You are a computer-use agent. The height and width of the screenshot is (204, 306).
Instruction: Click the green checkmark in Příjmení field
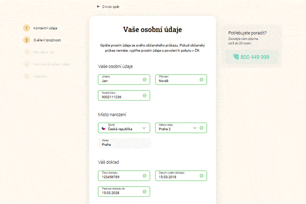tap(201, 79)
